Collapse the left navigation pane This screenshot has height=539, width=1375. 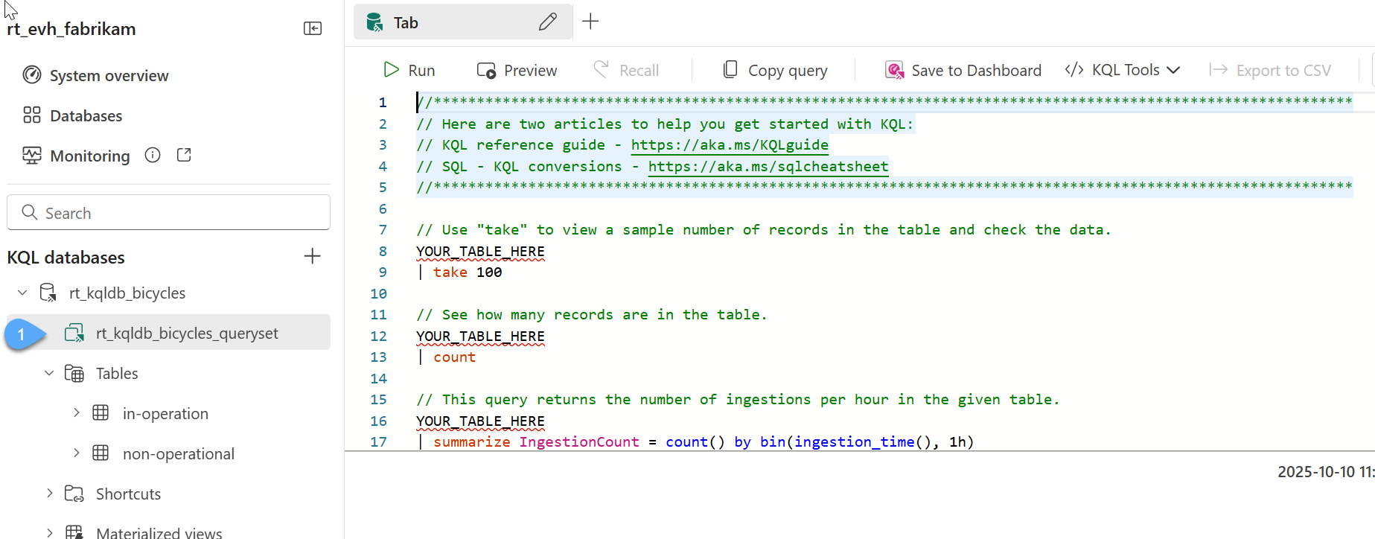(x=313, y=28)
